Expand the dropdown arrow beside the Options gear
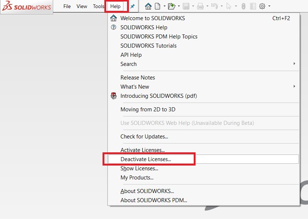This screenshot has height=219, width=308. click(x=269, y=6)
